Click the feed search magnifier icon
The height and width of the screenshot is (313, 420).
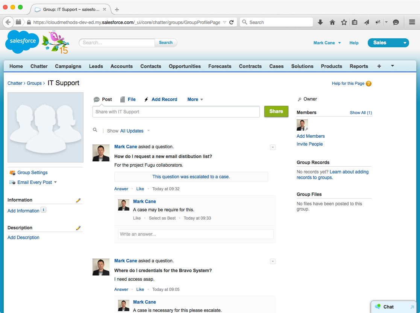[x=95, y=130]
